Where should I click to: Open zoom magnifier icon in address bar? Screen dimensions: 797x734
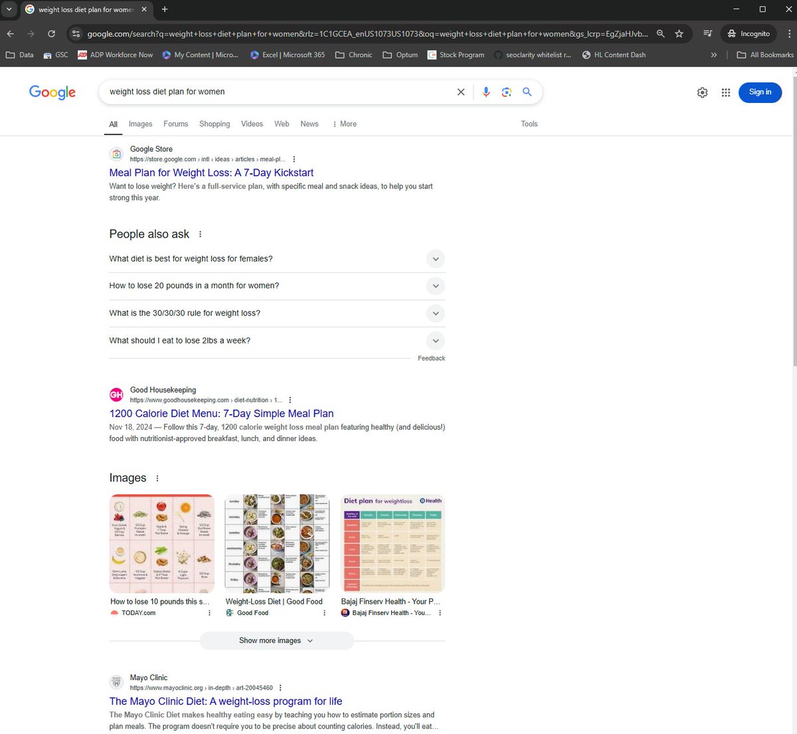[x=660, y=33]
